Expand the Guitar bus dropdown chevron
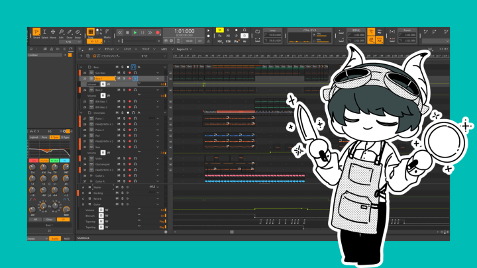Screen dimensions: 477x268 pyautogui.click(x=158, y=204)
